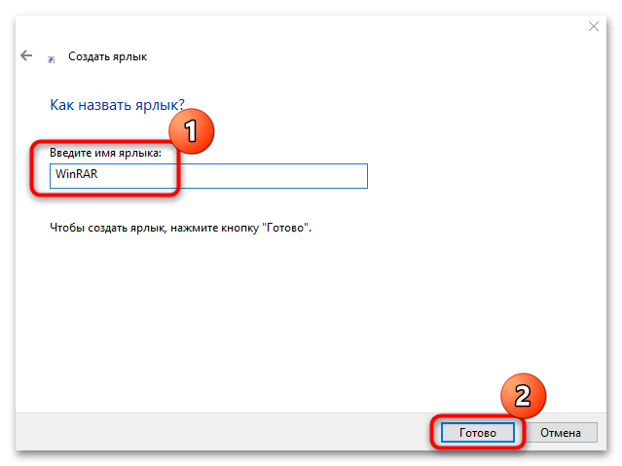Click the back arrow in the wizard header
This screenshot has height=466, width=622.
pyautogui.click(x=26, y=56)
